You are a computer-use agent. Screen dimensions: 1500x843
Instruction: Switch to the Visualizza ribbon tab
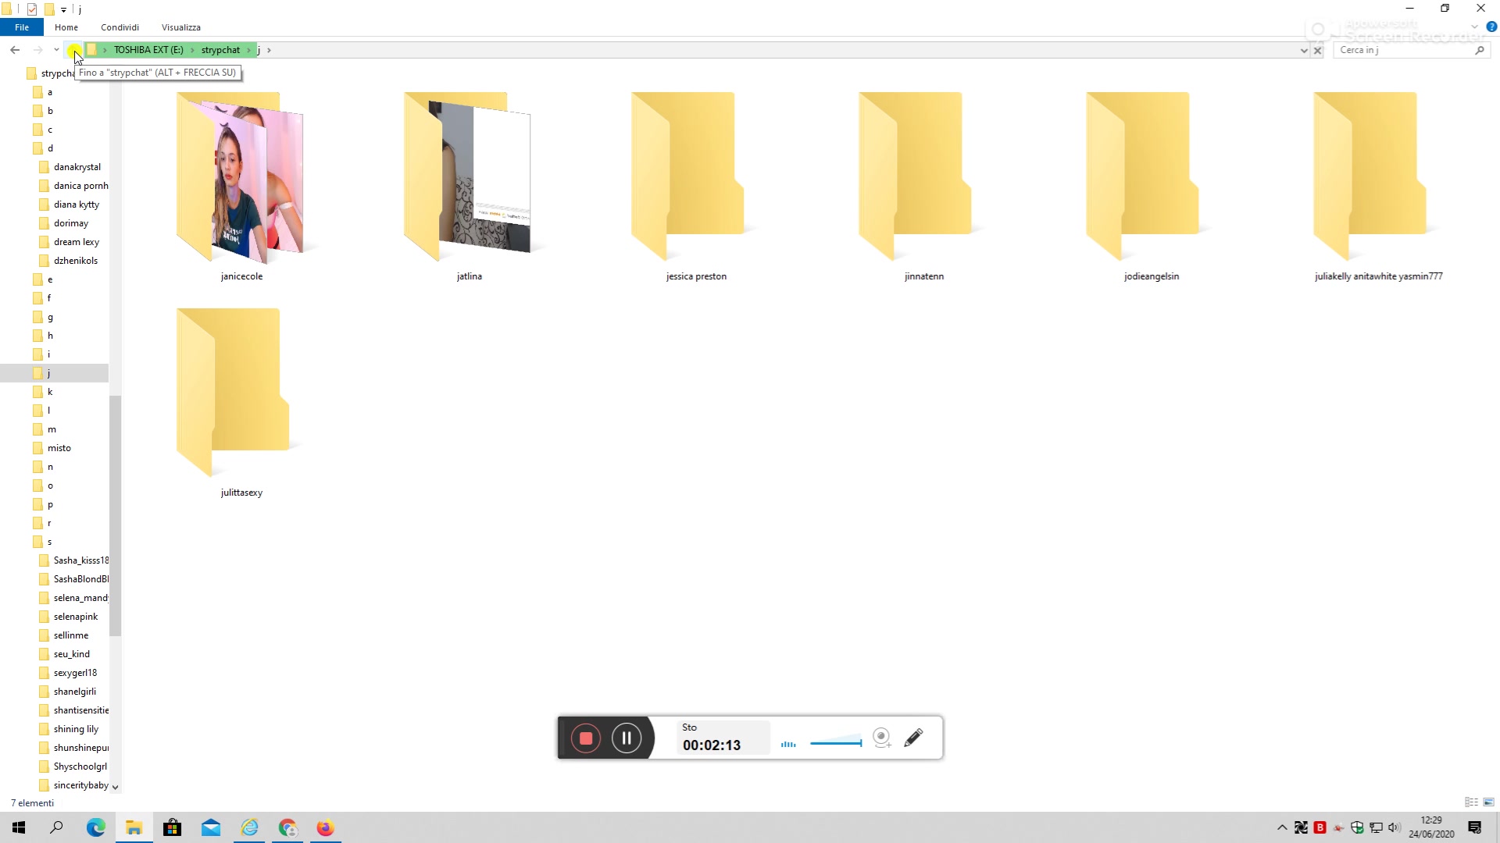[180, 27]
